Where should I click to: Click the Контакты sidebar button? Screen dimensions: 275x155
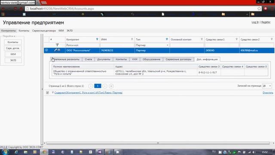point(13,42)
